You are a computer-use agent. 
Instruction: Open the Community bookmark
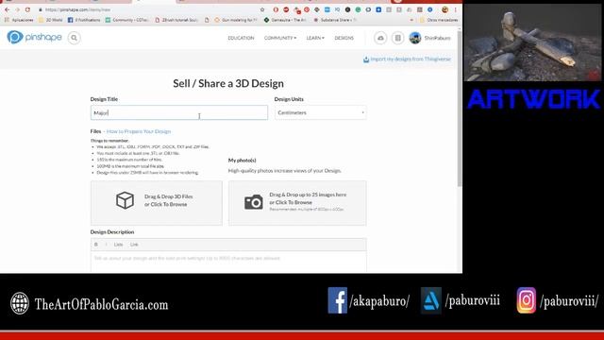point(127,20)
